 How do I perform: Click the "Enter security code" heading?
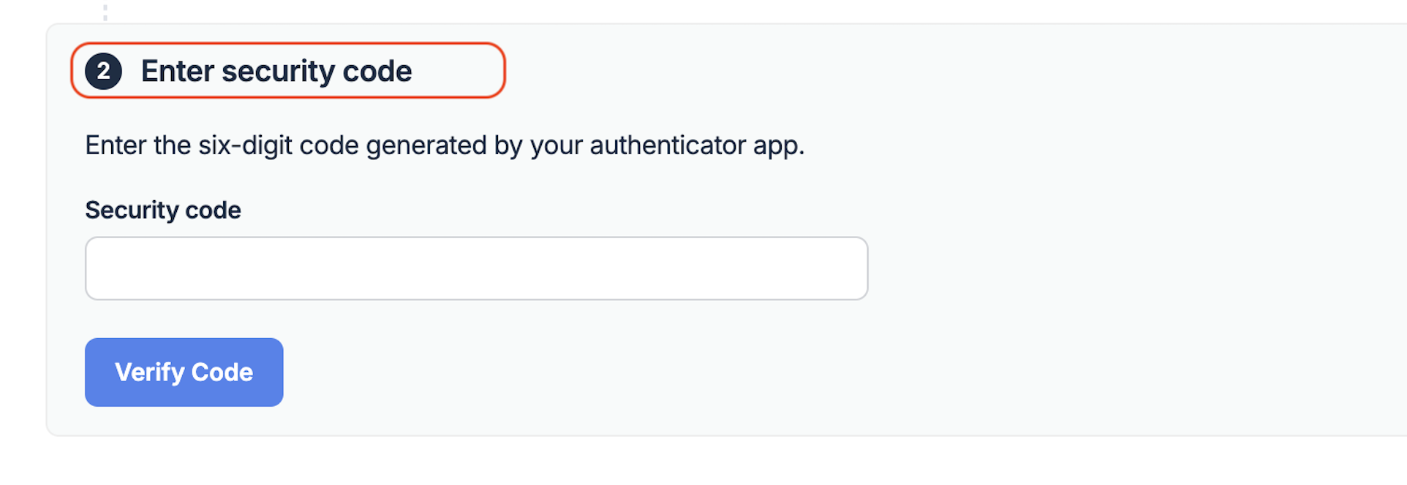click(x=276, y=71)
